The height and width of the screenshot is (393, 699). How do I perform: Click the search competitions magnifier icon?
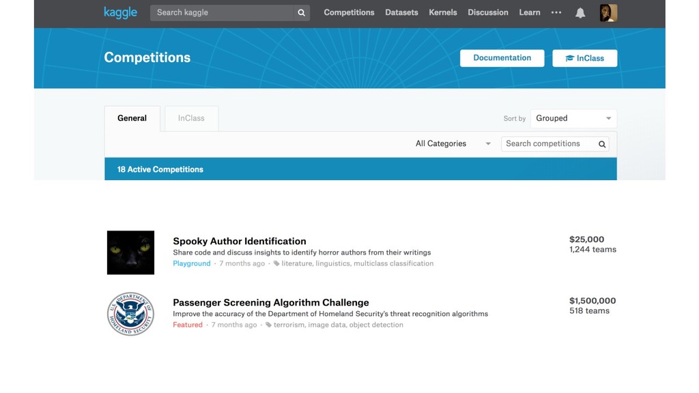(602, 144)
